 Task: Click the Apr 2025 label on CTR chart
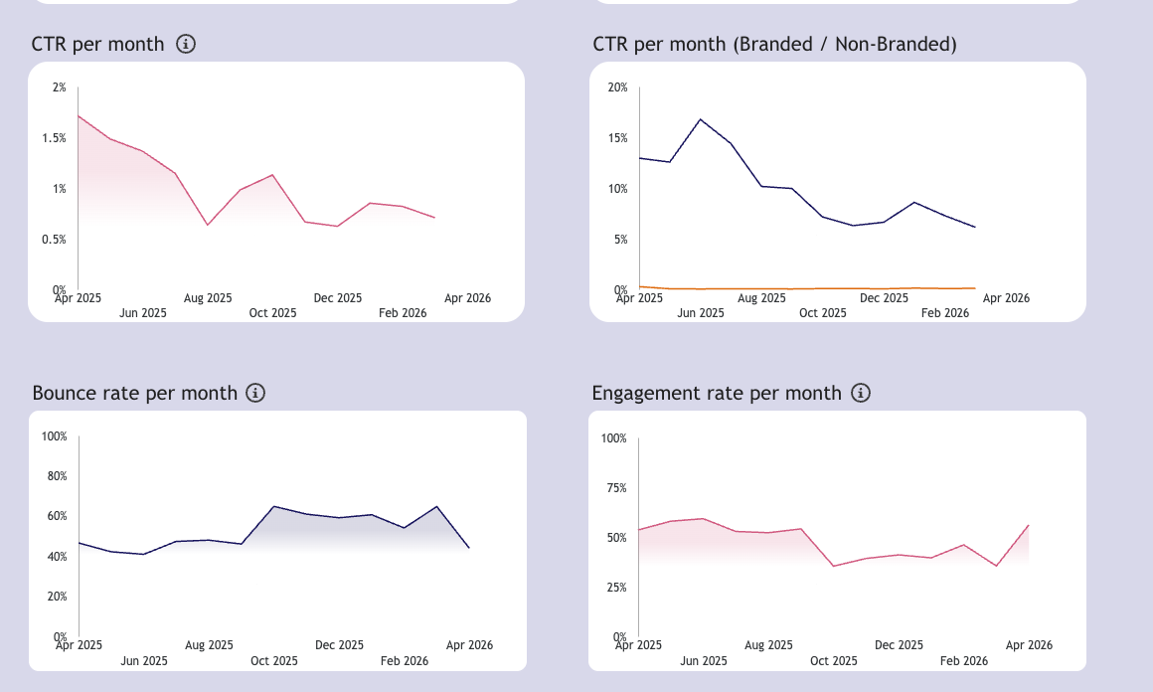point(78,297)
